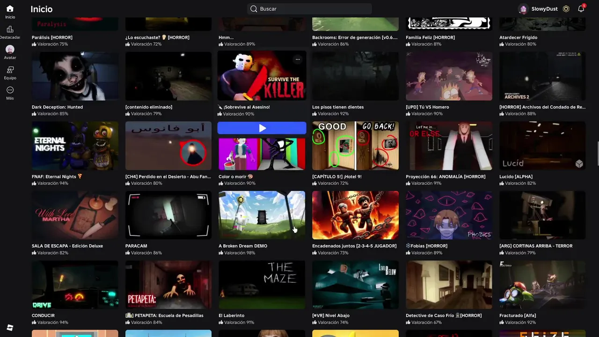Open the Level Below VR thumbnail
Viewport: 599px width, 337px height.
356,285
